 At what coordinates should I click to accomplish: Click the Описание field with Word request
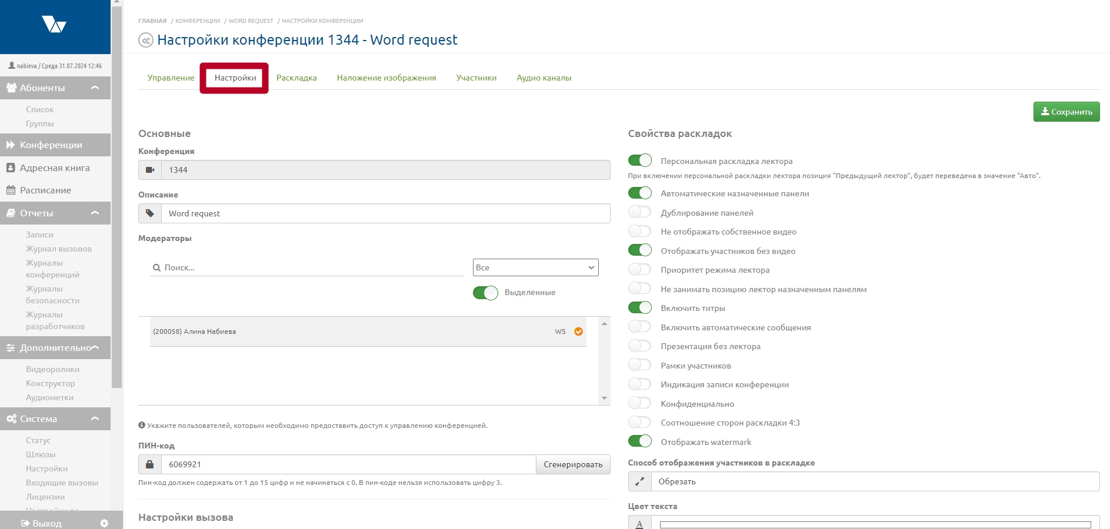(386, 213)
